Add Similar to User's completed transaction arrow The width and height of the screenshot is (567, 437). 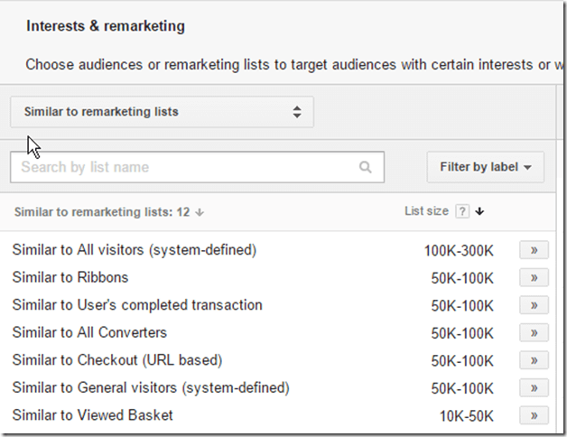point(534,305)
